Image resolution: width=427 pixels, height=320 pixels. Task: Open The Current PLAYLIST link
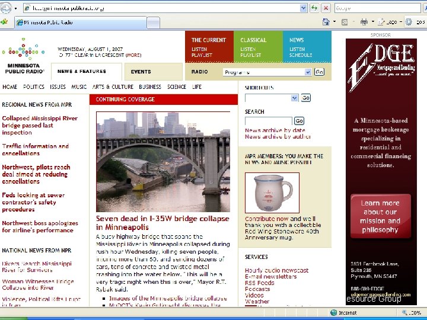coord(202,55)
